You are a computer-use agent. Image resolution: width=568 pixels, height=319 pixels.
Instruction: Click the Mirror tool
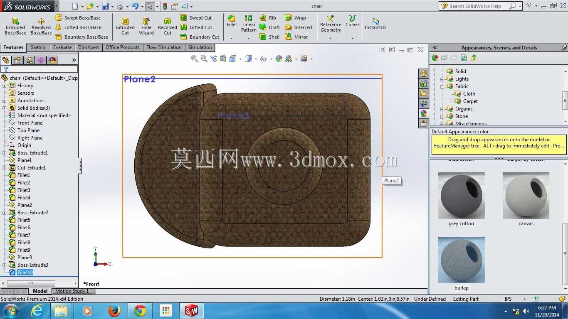coord(296,37)
